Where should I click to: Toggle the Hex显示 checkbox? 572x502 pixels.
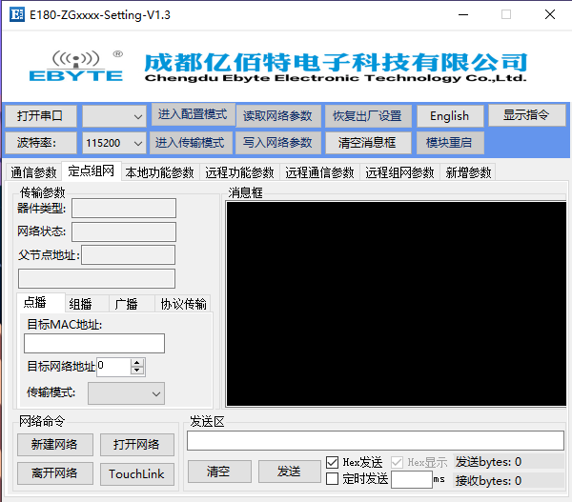[x=397, y=462]
